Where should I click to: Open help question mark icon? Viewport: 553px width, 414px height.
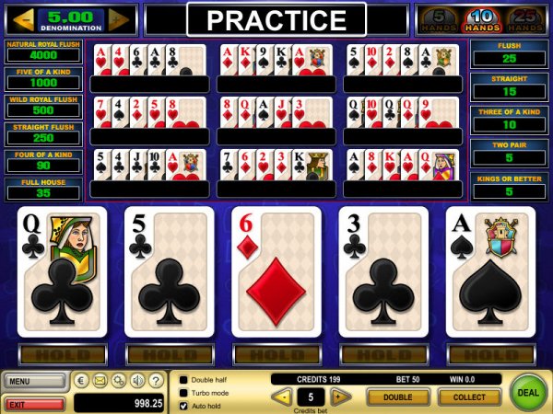point(157,381)
